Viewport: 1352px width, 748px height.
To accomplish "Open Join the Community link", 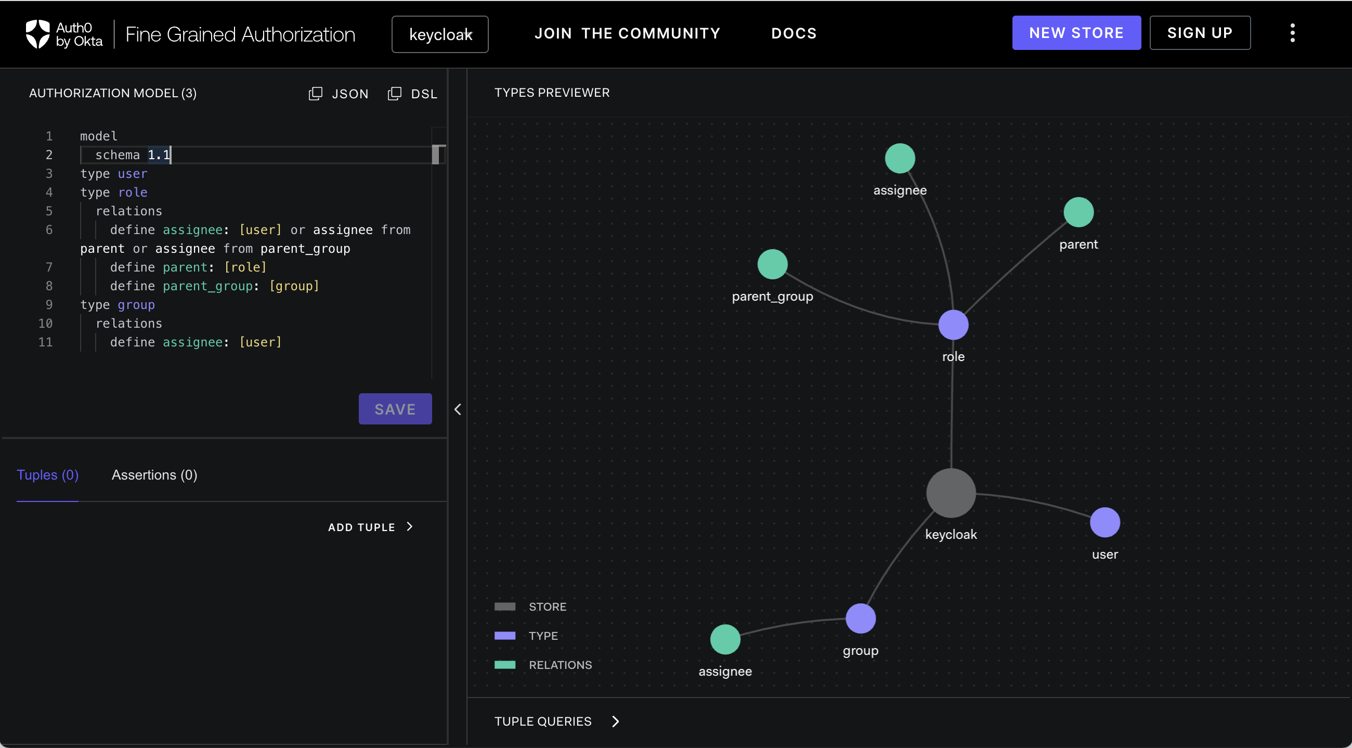I will (627, 33).
